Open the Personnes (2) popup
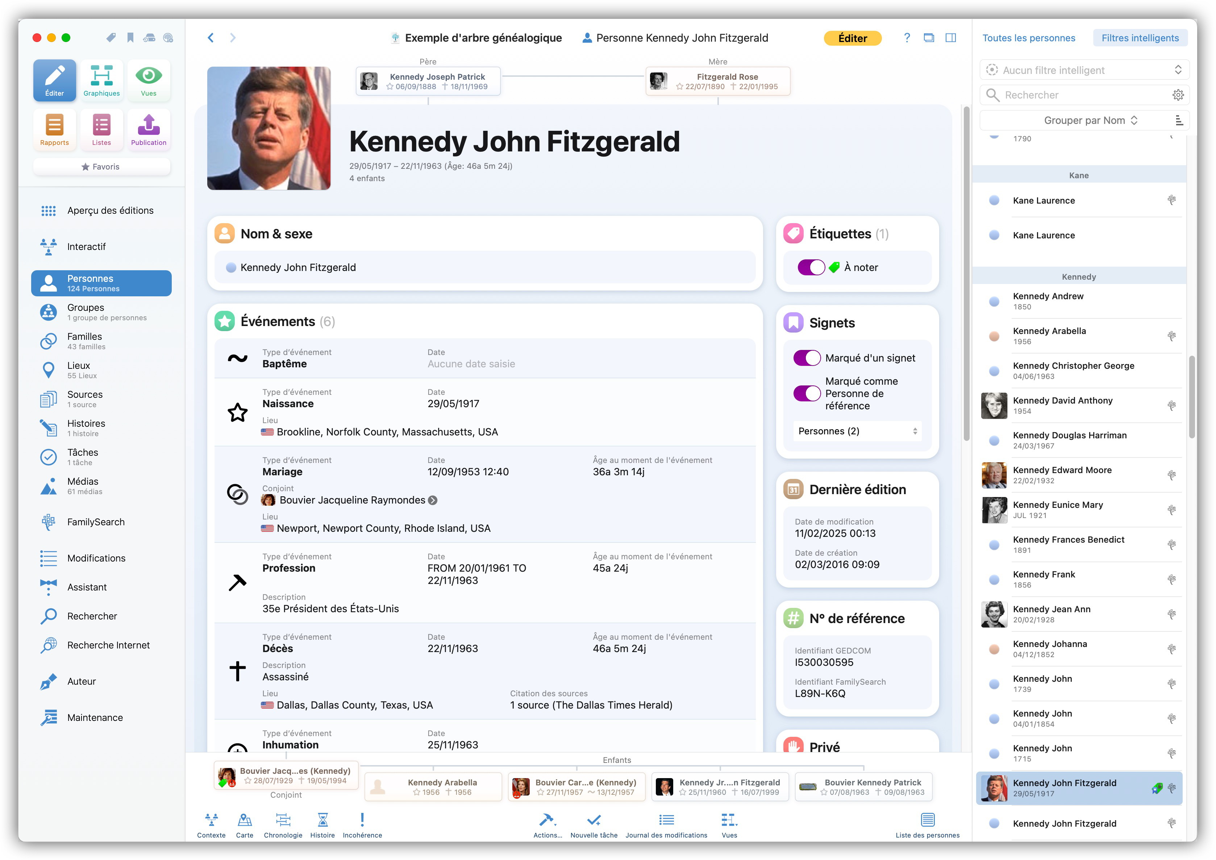Image resolution: width=1216 pixels, height=860 pixels. tap(857, 431)
